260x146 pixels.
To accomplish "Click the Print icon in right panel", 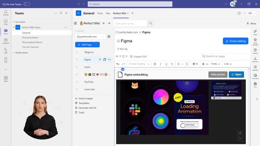I will (255, 85).
